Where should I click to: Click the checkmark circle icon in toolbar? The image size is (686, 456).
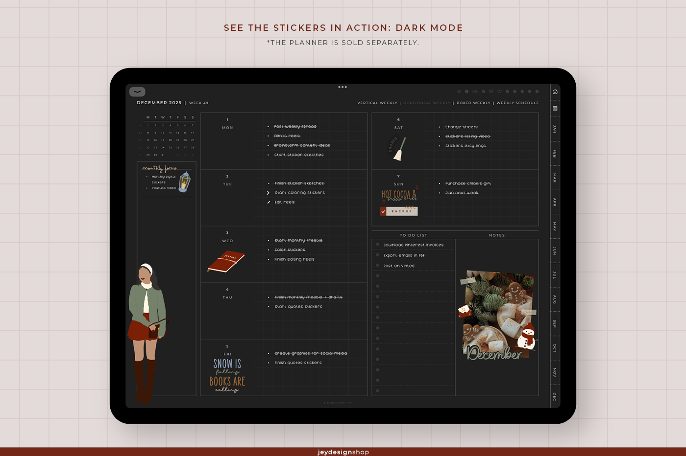click(459, 91)
